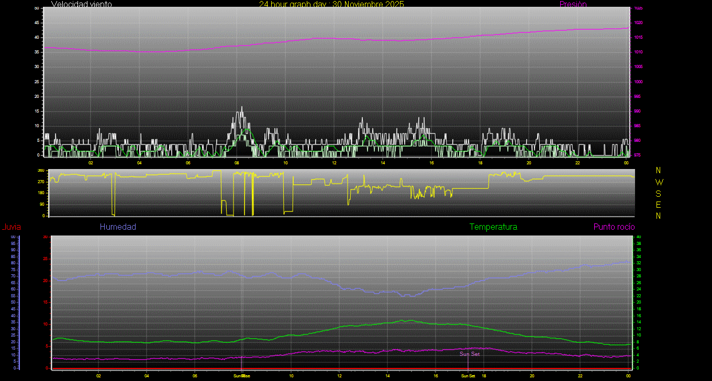Click the red "Lluvia" axis label
The height and width of the screenshot is (381, 712).
11,227
